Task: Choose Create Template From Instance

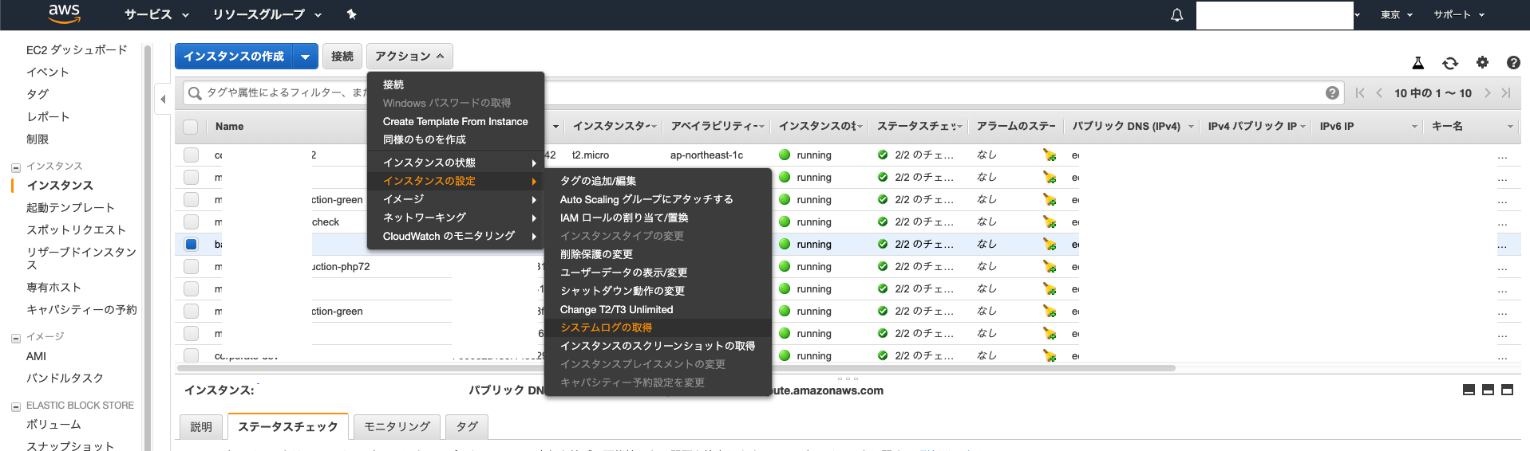Action: click(456, 121)
